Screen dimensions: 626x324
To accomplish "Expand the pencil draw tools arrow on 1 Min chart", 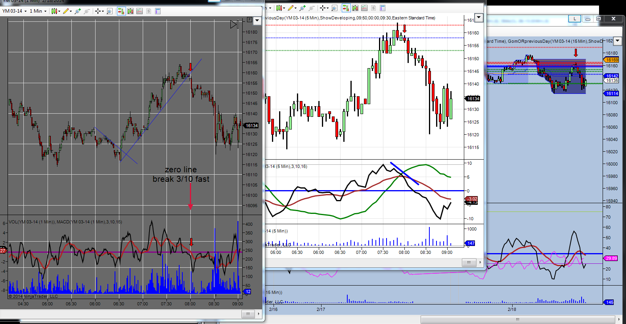I will click(71, 11).
